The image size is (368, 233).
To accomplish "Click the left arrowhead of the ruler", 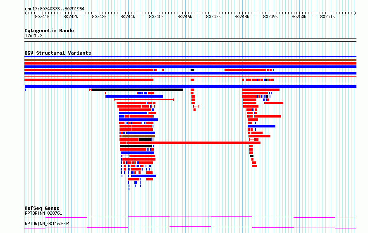I will pos(26,13).
